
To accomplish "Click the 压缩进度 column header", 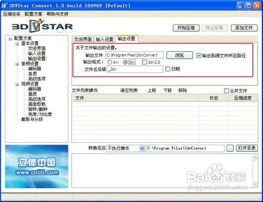I will pos(243,98).
